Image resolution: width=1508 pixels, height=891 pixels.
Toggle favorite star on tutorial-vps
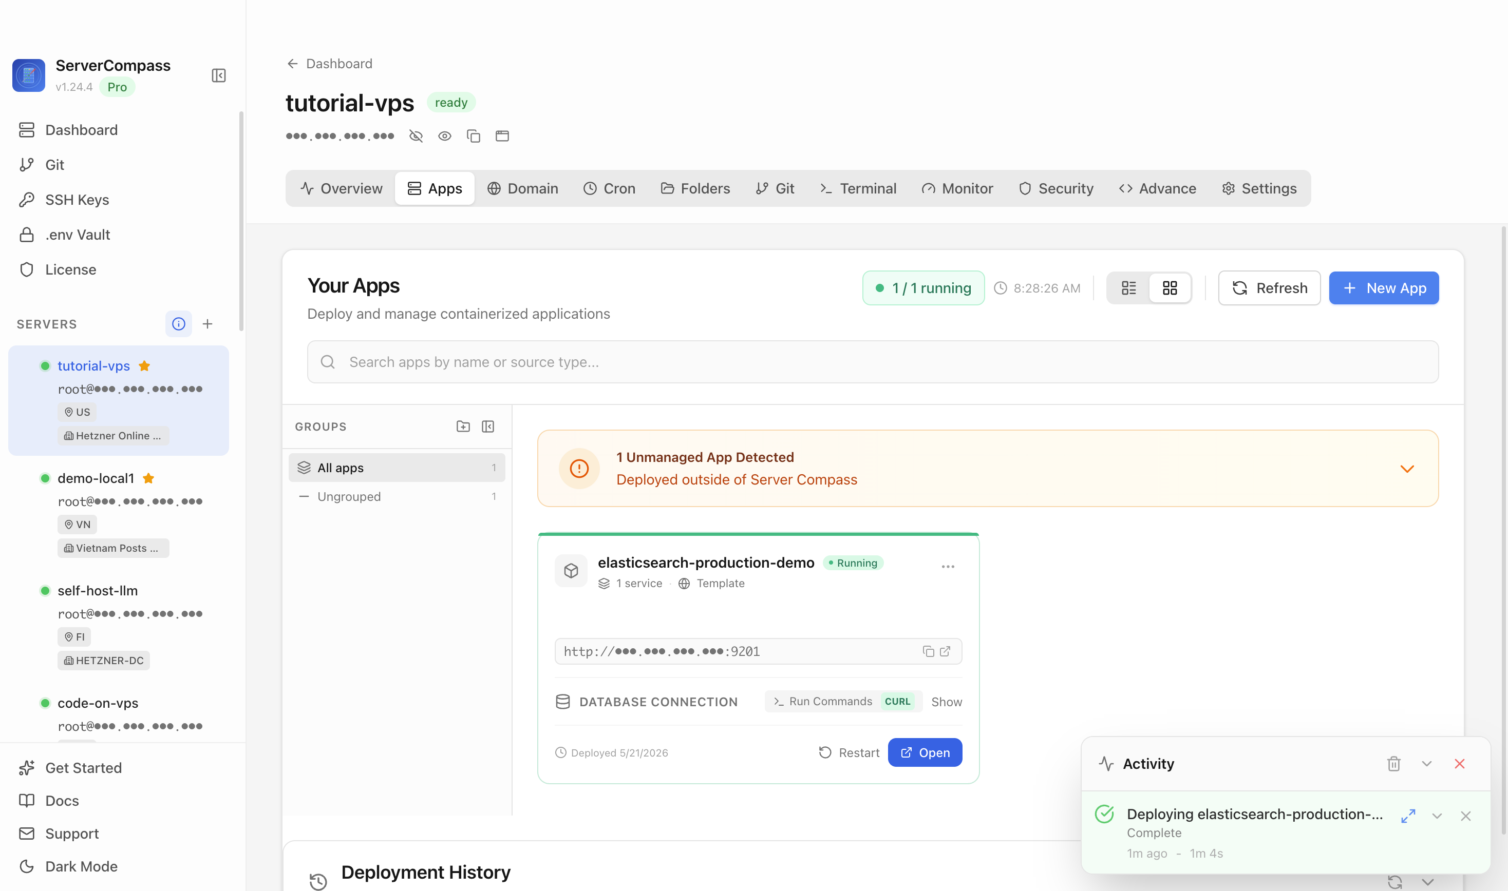[x=144, y=365]
